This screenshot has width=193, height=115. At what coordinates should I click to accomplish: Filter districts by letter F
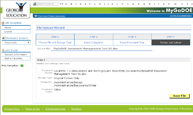click(x=90, y=4)
